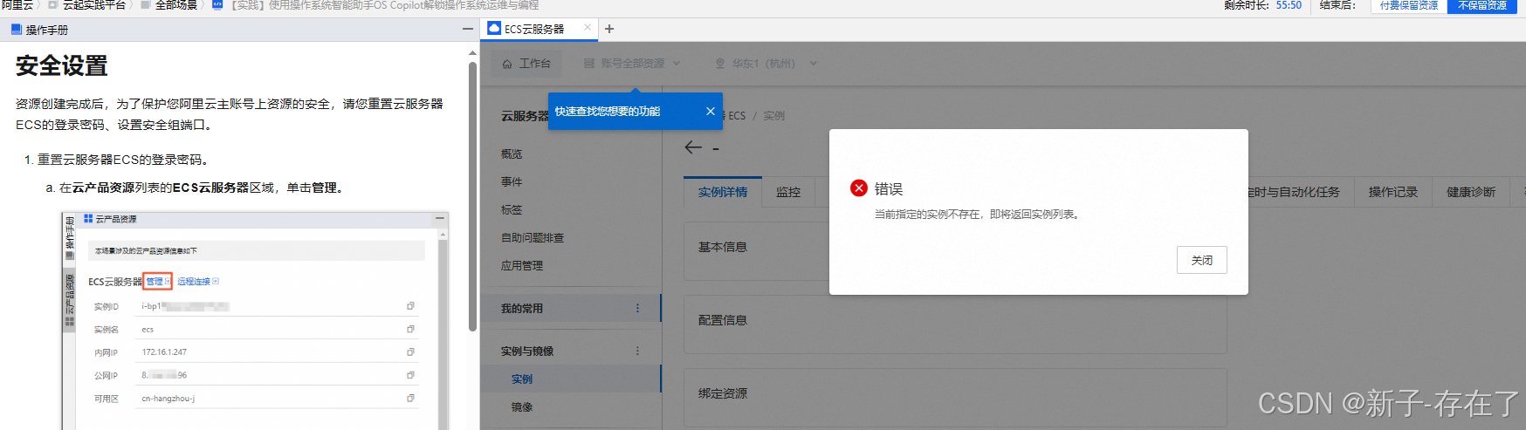Open the 我的常用 more options icon
This screenshot has height=430, width=1526.
click(637, 309)
